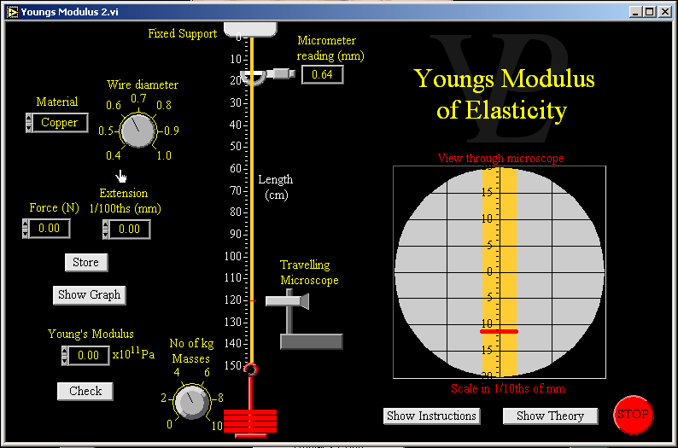Click the Material increment/decrement arrows
This screenshot has width=678, height=448.
click(x=29, y=123)
